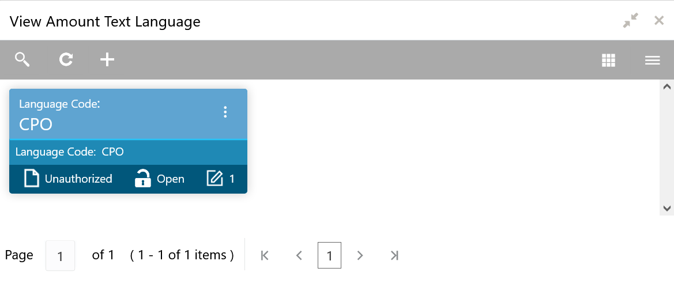Switch to list view layout
The height and width of the screenshot is (291, 674).
[652, 60]
